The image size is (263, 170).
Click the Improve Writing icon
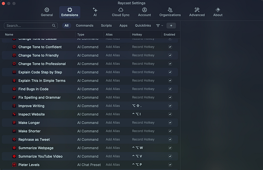coord(14,106)
